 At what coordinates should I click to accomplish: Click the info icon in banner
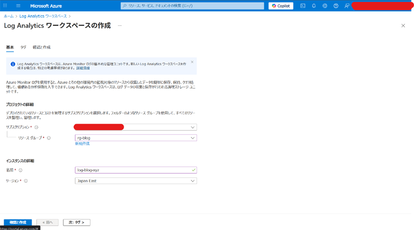12,64
